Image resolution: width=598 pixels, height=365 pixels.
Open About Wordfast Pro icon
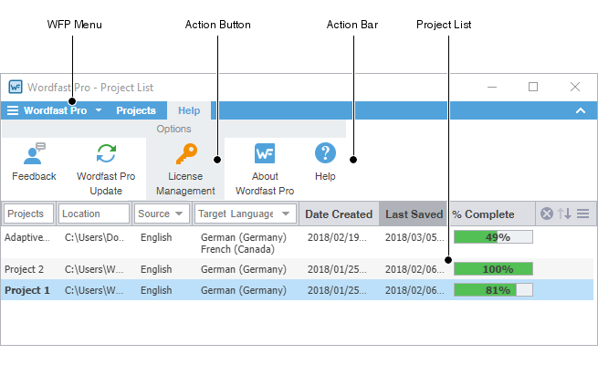point(265,153)
